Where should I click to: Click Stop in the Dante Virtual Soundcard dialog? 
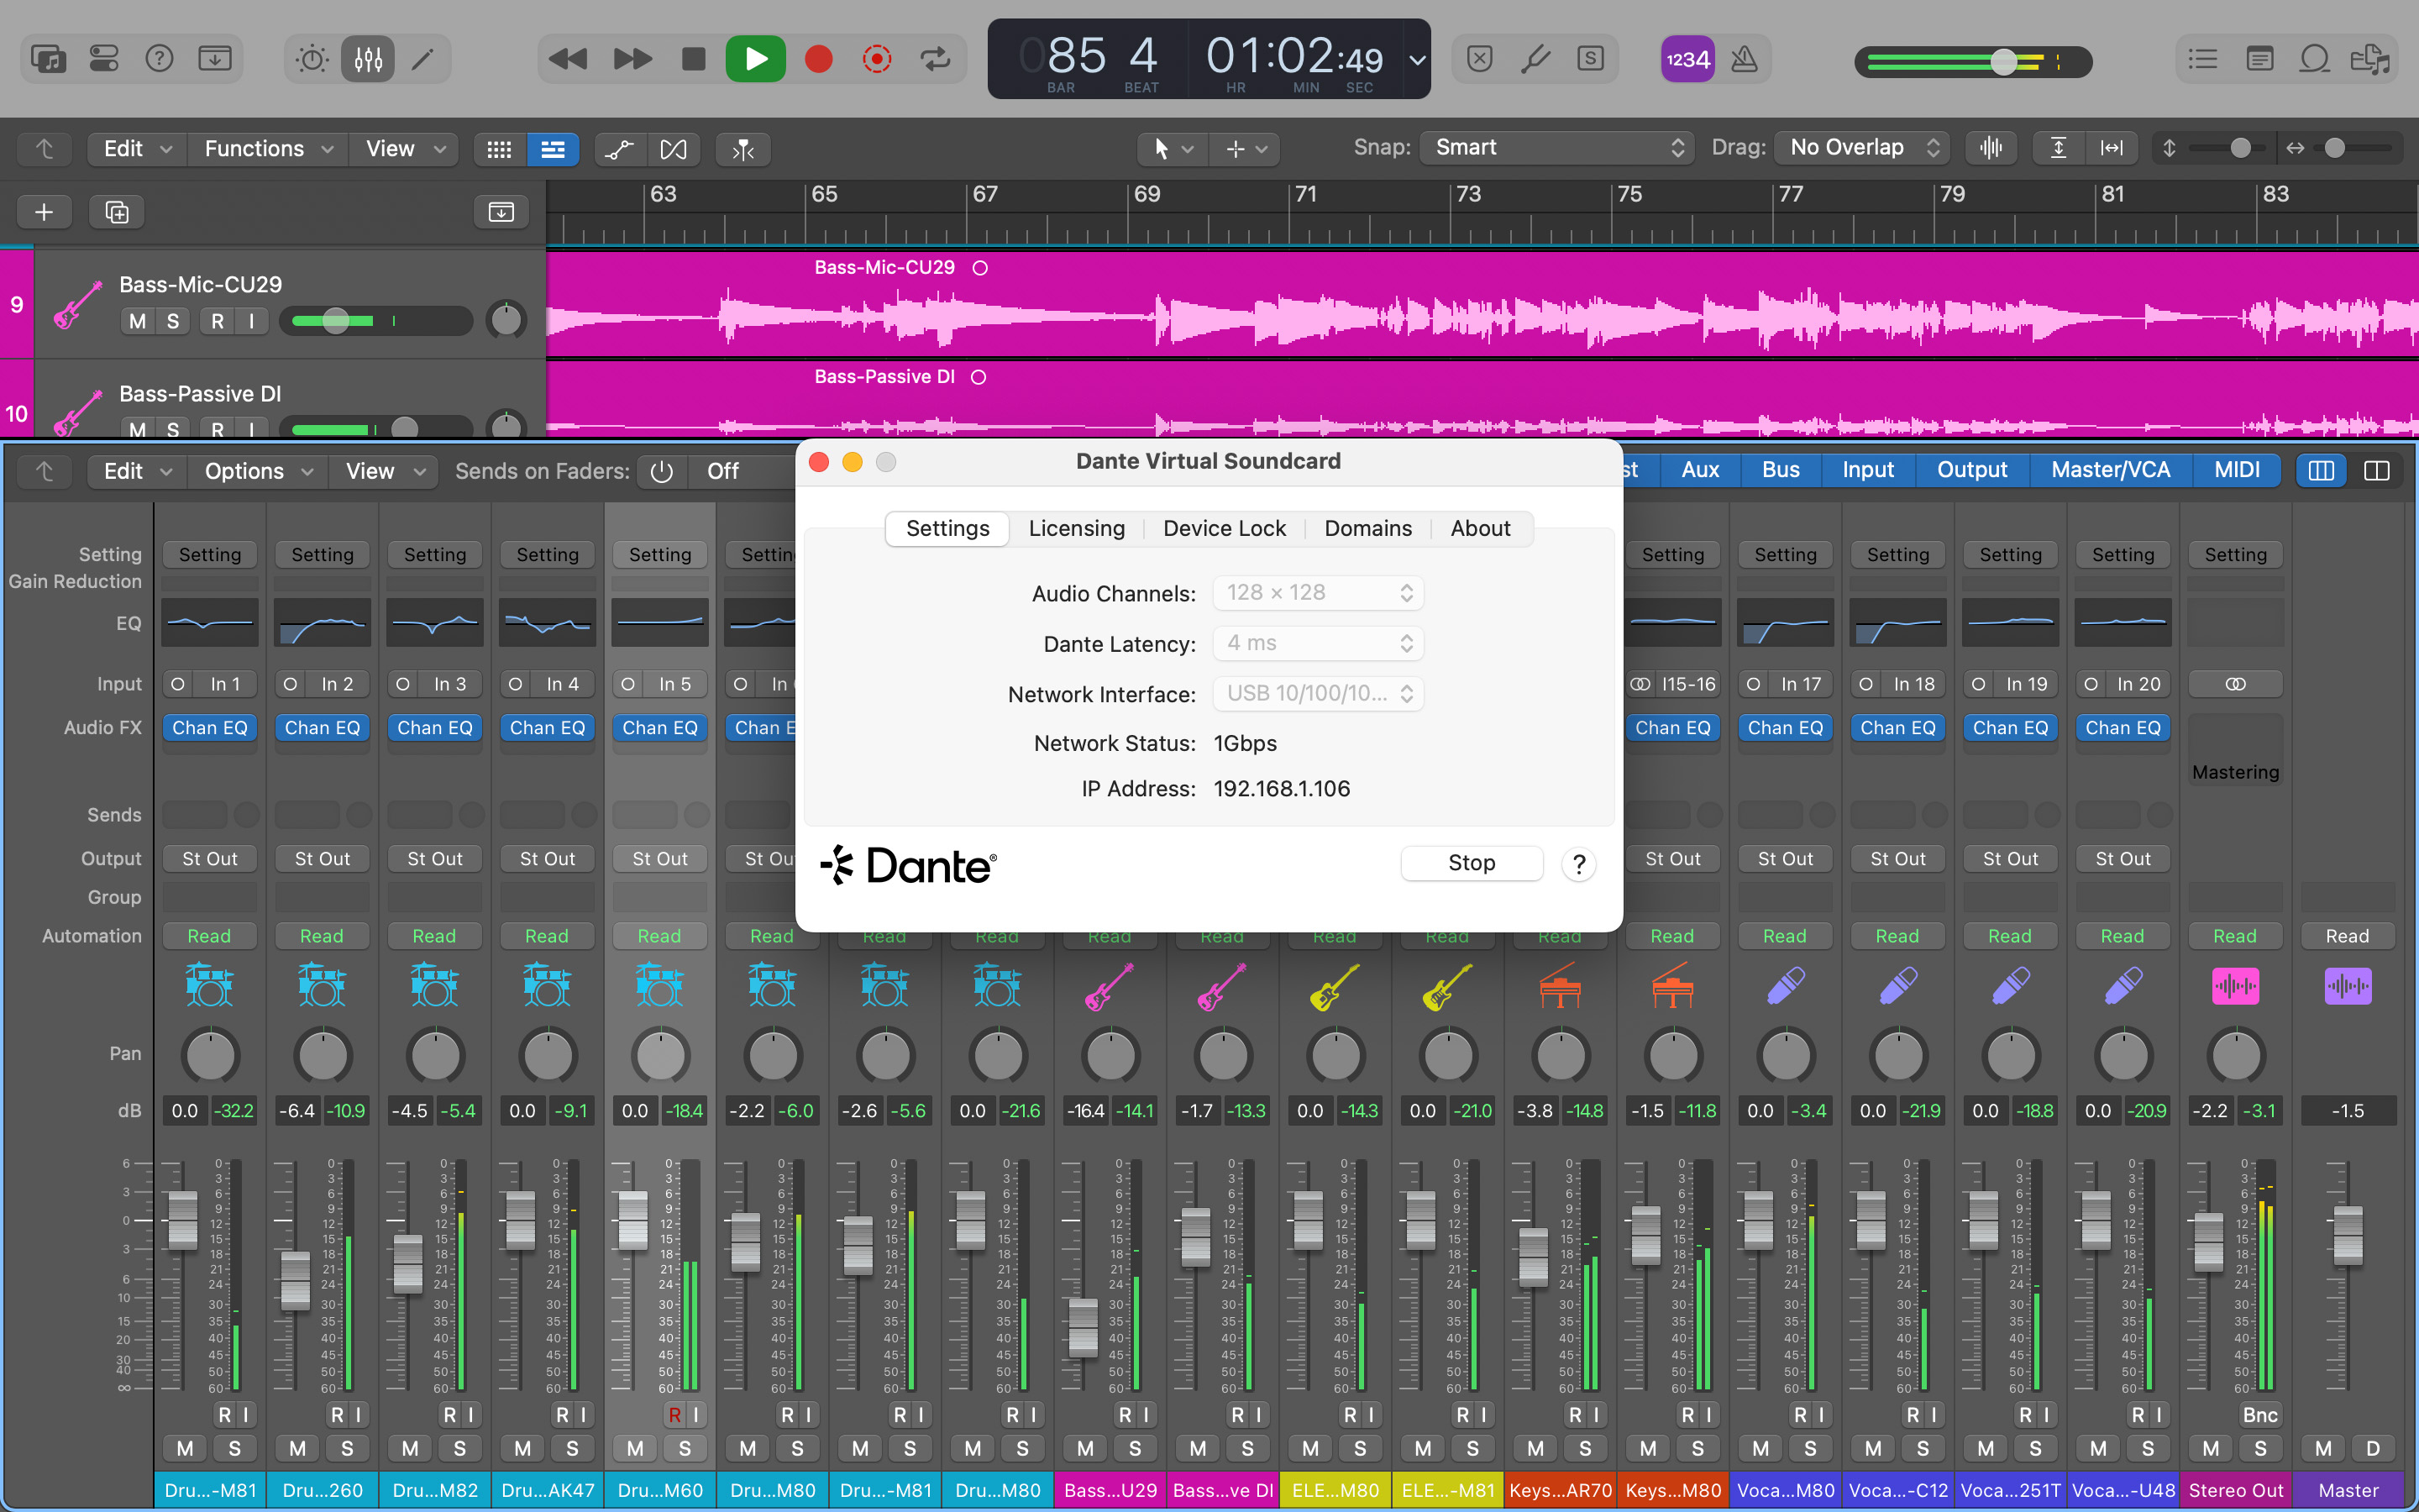coord(1472,862)
